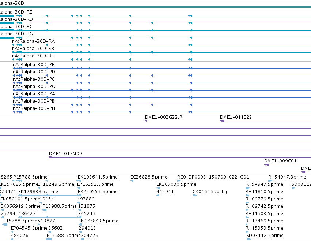Select the CK01646.contig label

210,192
